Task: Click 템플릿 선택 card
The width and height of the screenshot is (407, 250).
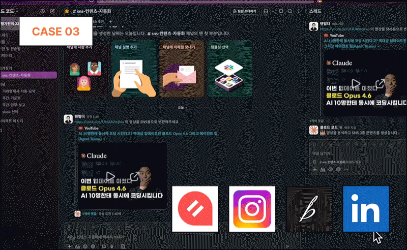Action: tap(230, 69)
